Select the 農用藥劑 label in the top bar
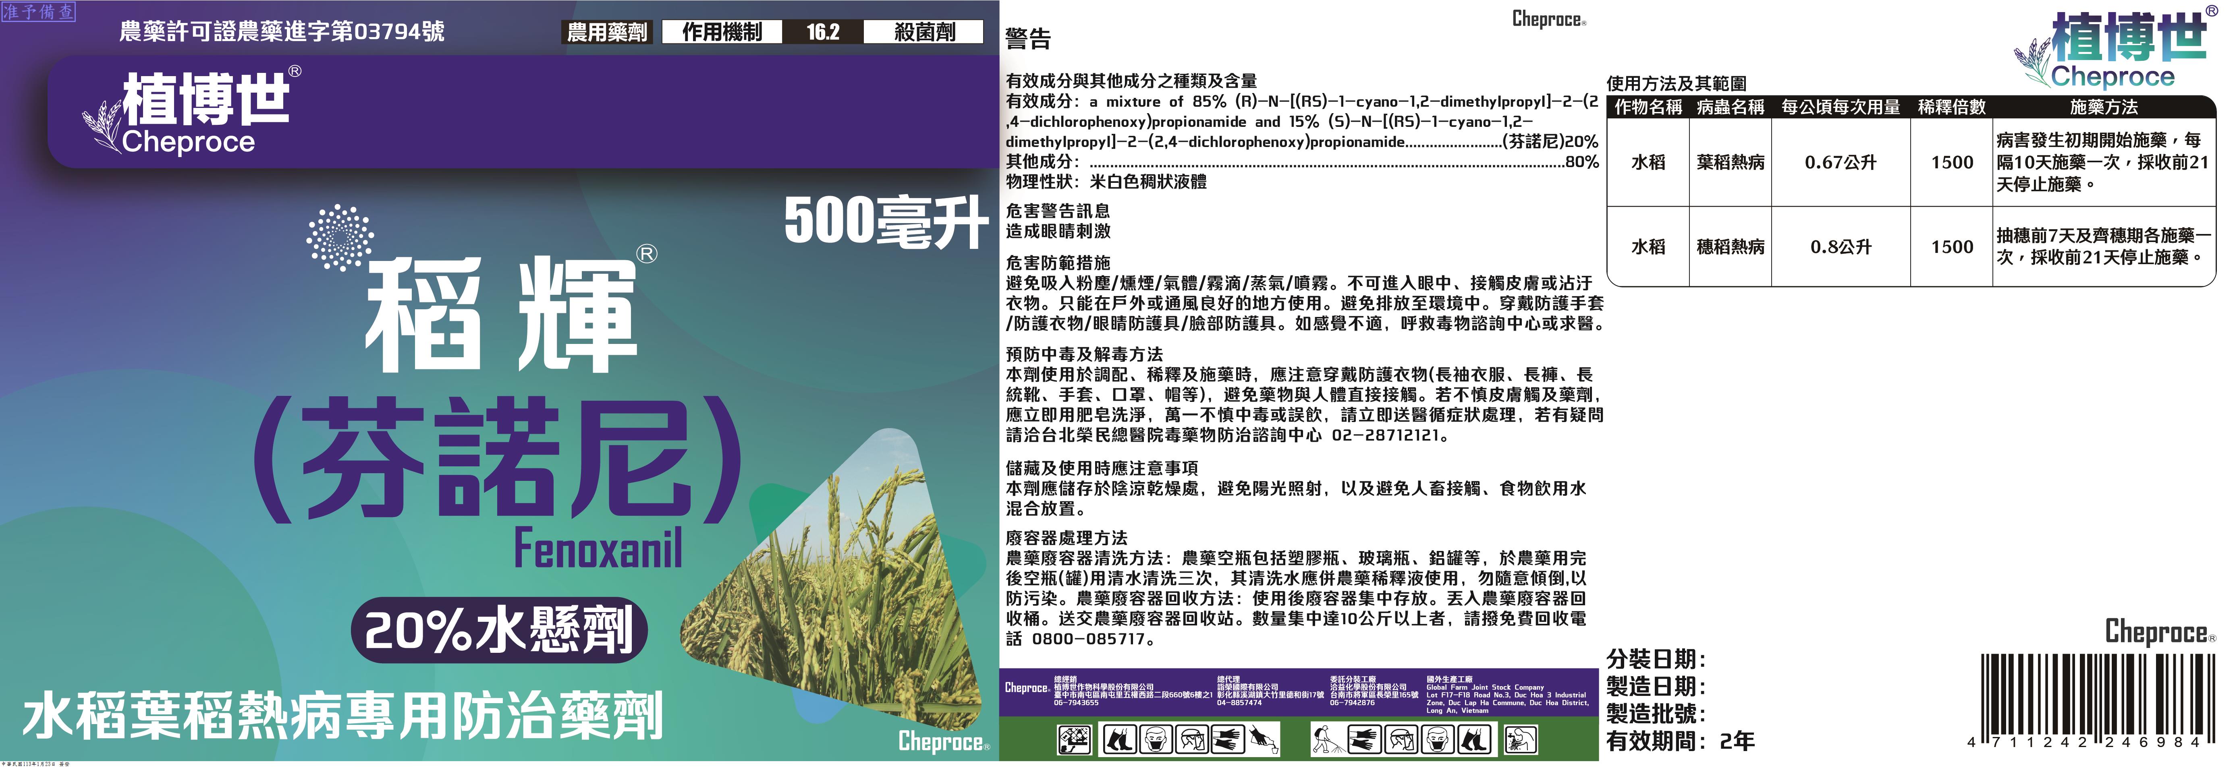The width and height of the screenshot is (2237, 770). (607, 32)
